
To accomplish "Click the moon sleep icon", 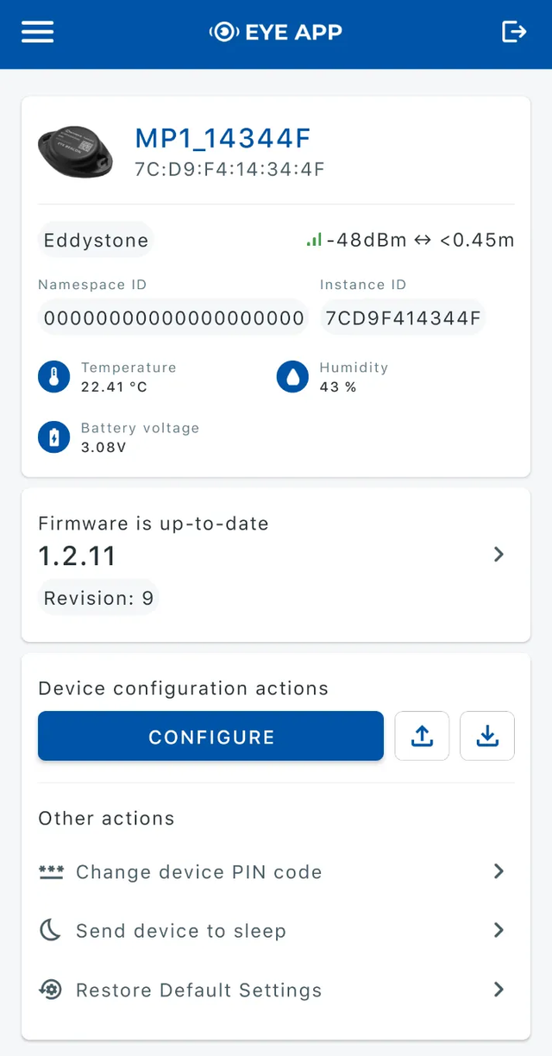I will pos(51,930).
